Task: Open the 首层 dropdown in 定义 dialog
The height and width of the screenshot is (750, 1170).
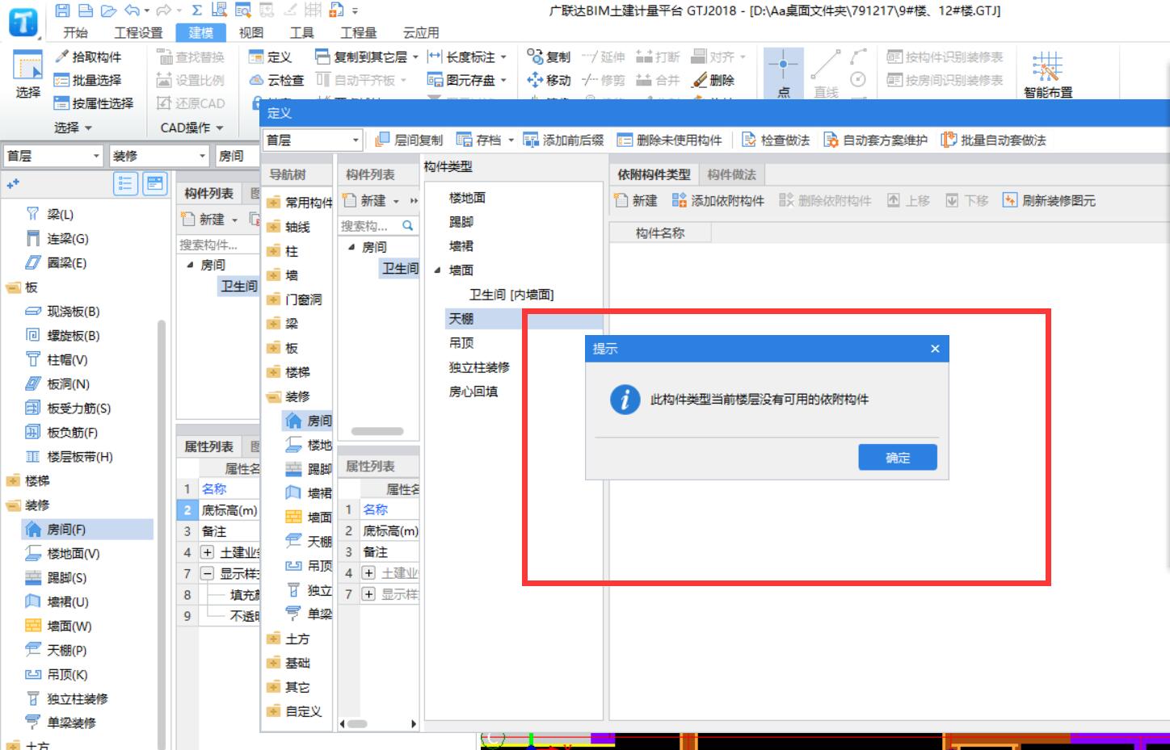Action: click(356, 140)
